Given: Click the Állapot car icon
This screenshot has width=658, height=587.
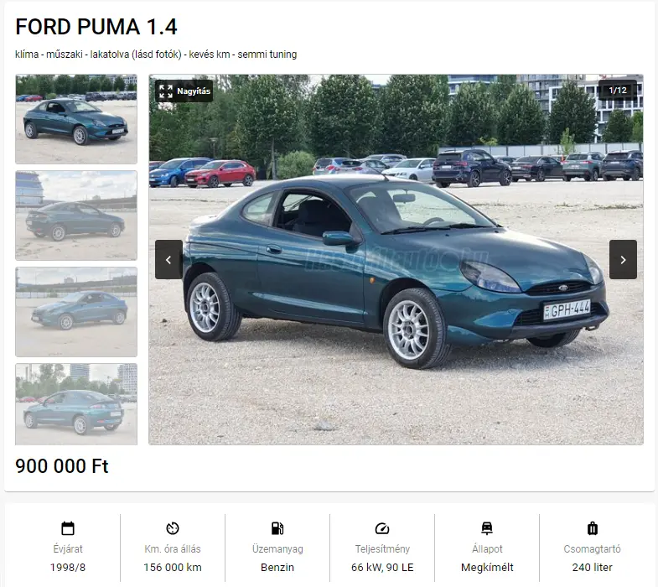Looking at the screenshot, I should point(487,528).
